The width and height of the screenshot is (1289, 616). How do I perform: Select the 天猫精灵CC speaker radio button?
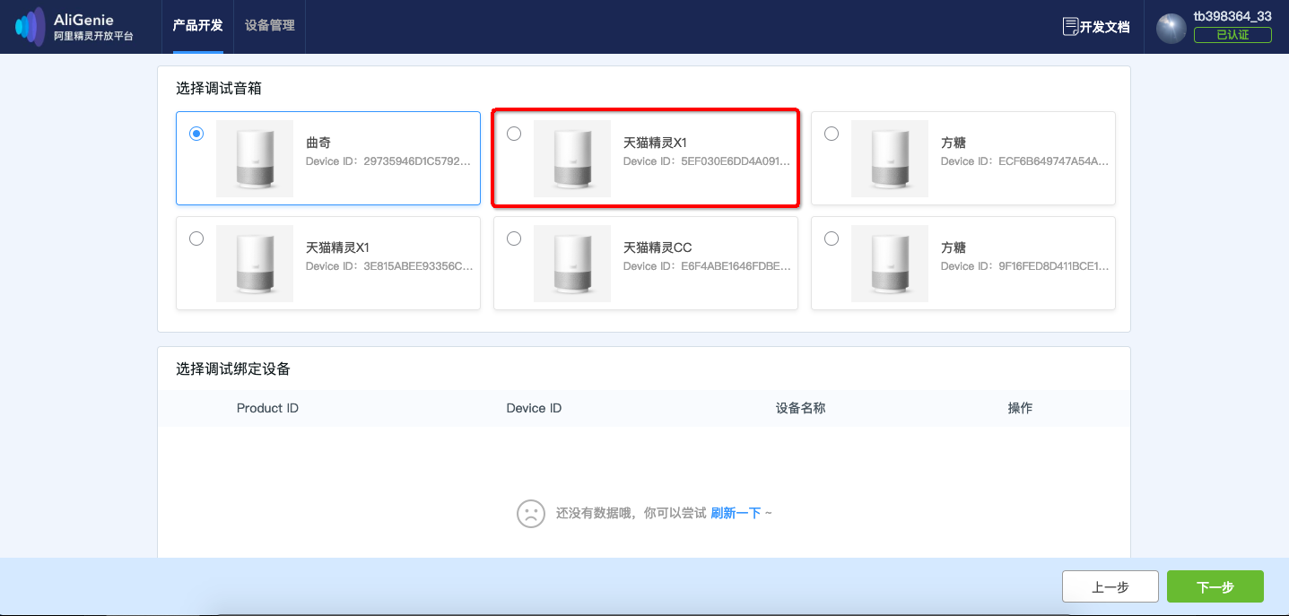pyautogui.click(x=514, y=239)
